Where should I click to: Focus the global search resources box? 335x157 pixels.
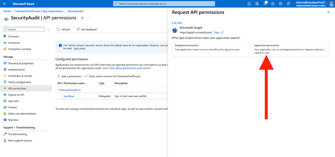pyautogui.click(x=164, y=4)
